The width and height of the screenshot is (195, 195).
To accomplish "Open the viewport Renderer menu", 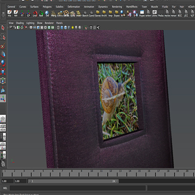I will [49, 23].
